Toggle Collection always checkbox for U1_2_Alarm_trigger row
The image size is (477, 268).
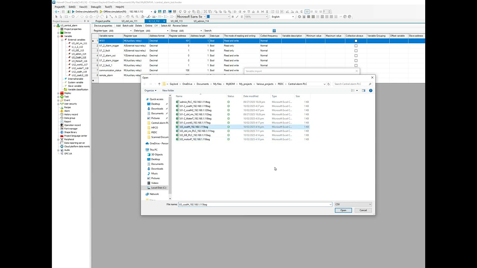tap(356, 46)
